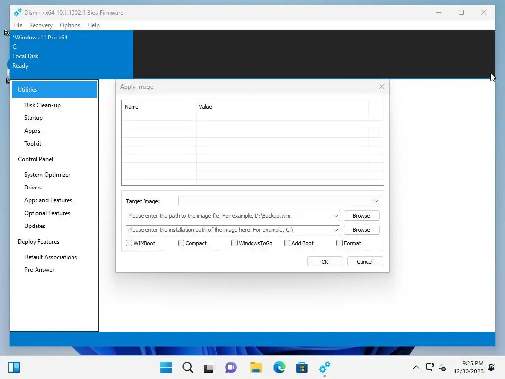Enable the WIMBoot checkbox
The image size is (505, 379).
point(129,243)
